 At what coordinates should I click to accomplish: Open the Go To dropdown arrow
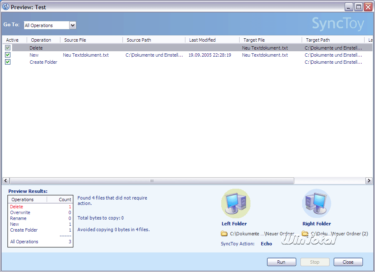[x=72, y=25]
